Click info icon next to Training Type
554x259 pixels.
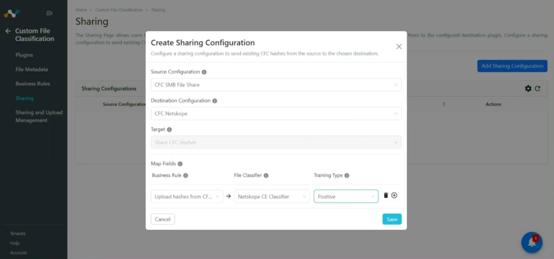click(x=347, y=175)
